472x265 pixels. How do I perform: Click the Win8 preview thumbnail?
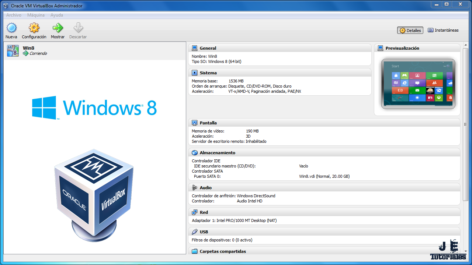(418, 84)
